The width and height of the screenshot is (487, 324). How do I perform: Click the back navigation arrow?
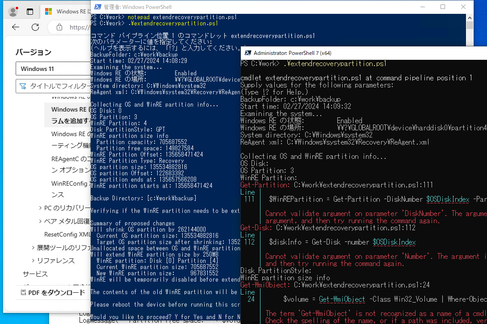pos(15,27)
